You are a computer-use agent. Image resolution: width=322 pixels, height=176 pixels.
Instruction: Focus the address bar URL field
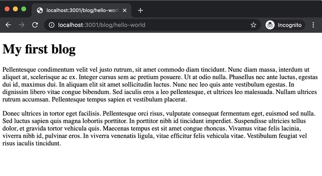(152, 25)
